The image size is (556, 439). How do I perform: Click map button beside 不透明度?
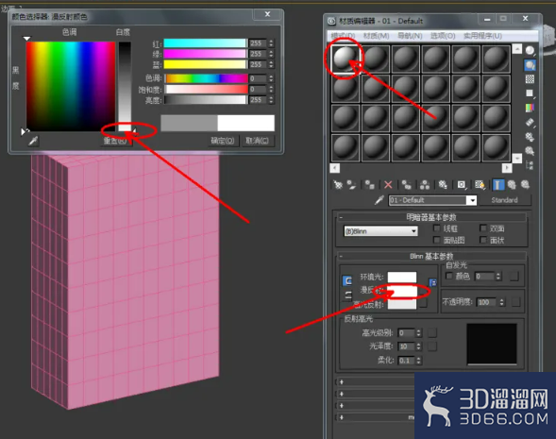click(516, 302)
